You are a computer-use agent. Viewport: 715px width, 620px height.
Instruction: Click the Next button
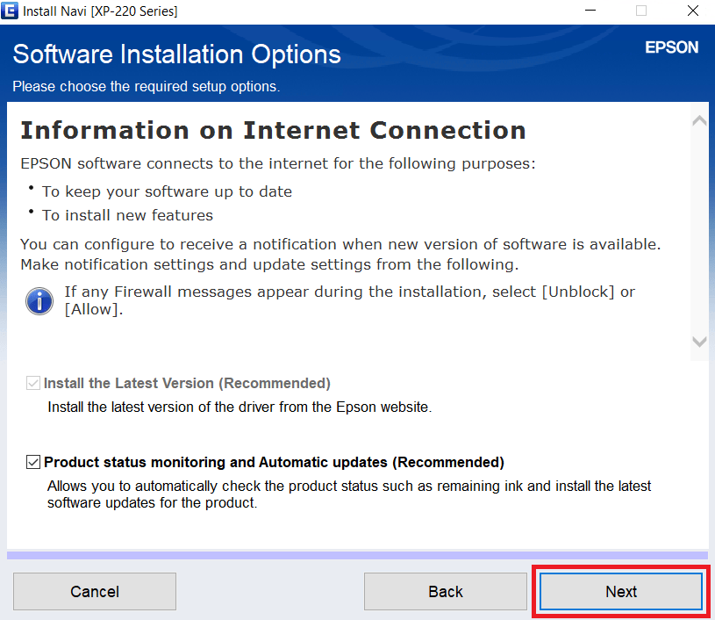click(x=620, y=591)
